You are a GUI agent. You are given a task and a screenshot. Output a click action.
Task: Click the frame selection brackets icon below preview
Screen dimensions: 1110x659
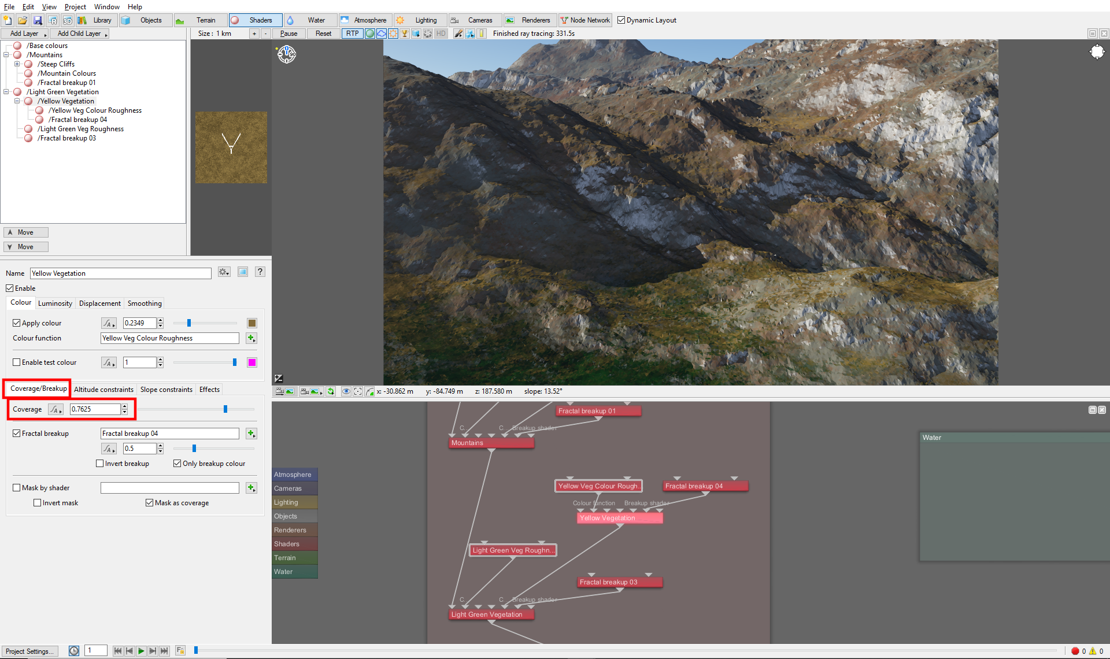[x=358, y=391]
